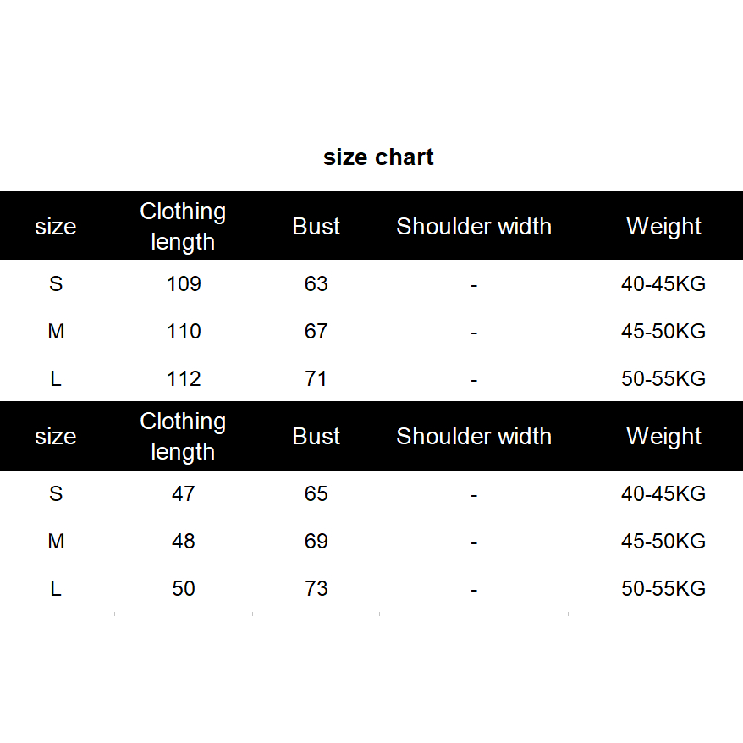
Task: Select the lower table's 50-55KG weight cell
Action: pyautogui.click(x=663, y=588)
